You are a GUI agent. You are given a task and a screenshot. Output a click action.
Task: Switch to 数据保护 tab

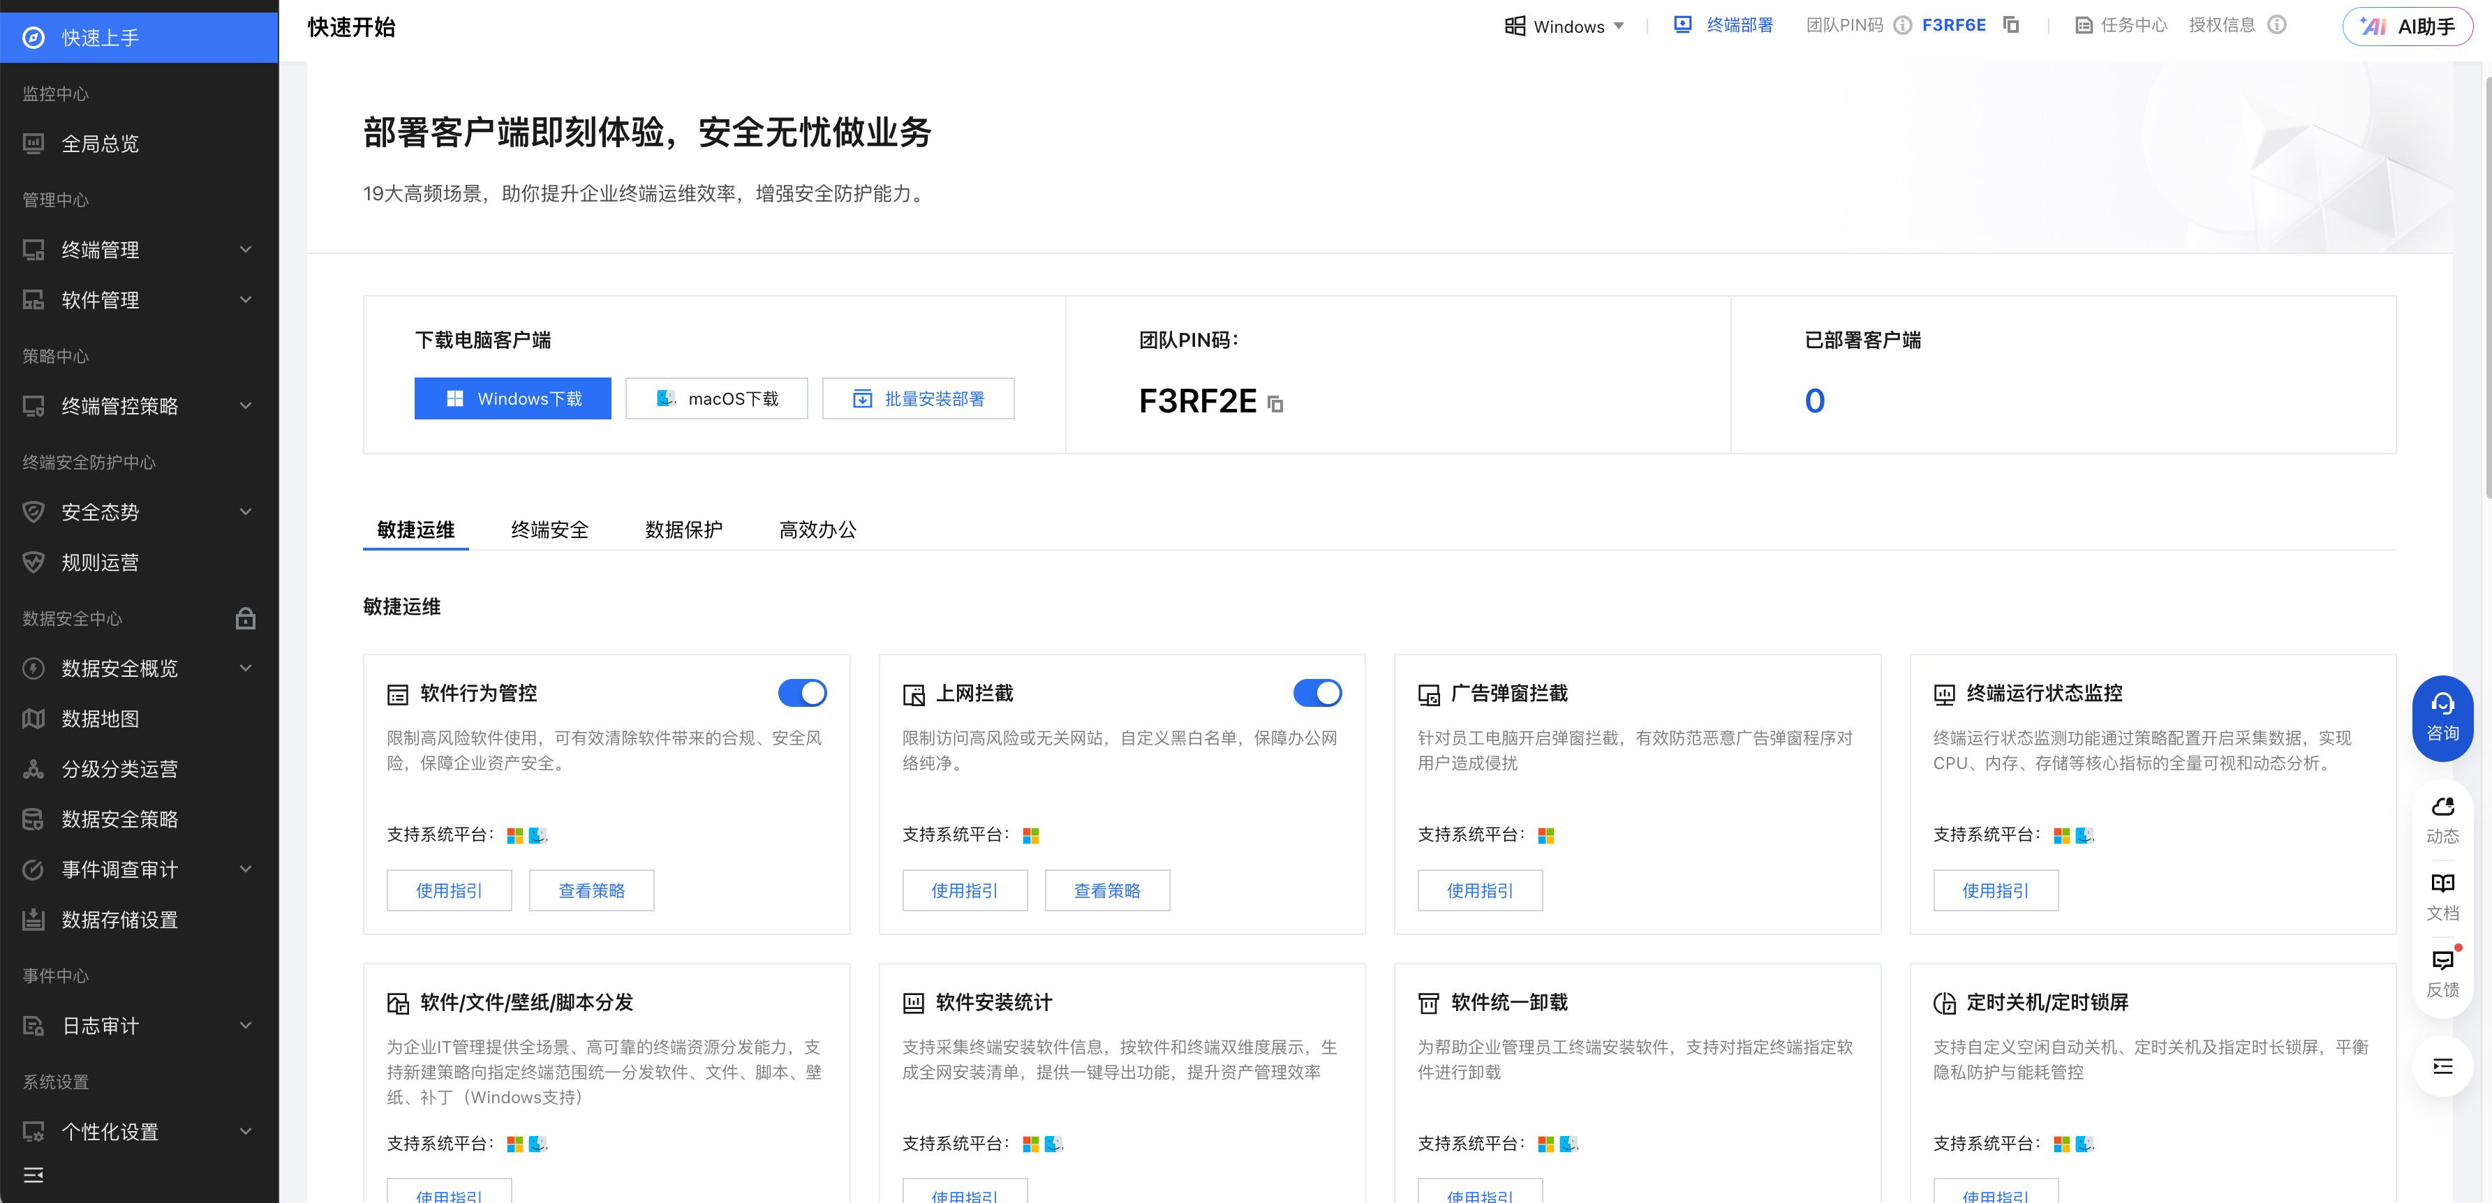pyautogui.click(x=683, y=529)
